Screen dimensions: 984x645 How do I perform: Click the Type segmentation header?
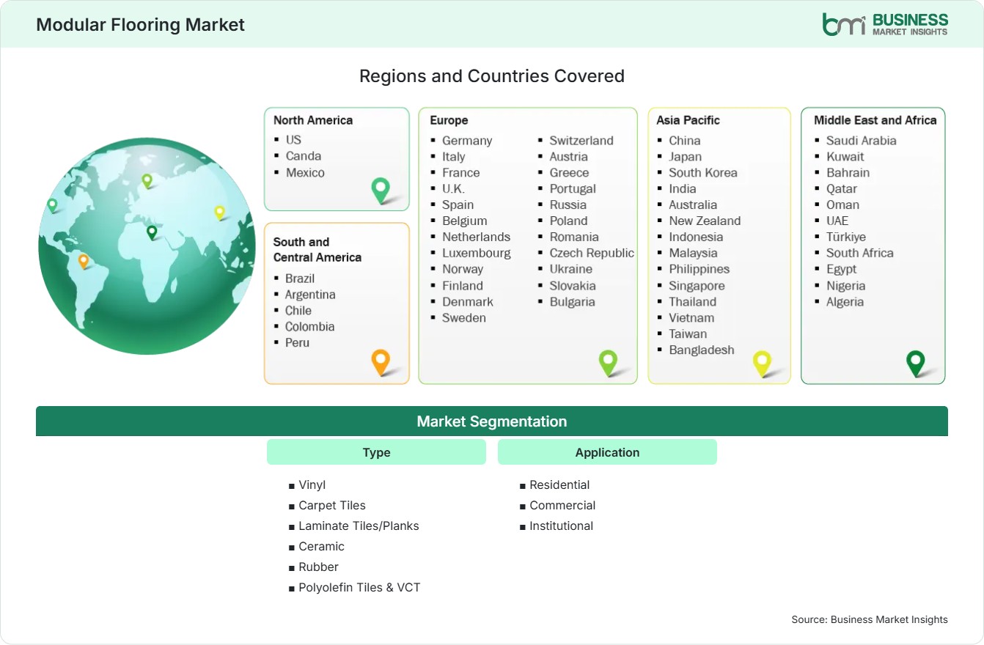pos(376,452)
